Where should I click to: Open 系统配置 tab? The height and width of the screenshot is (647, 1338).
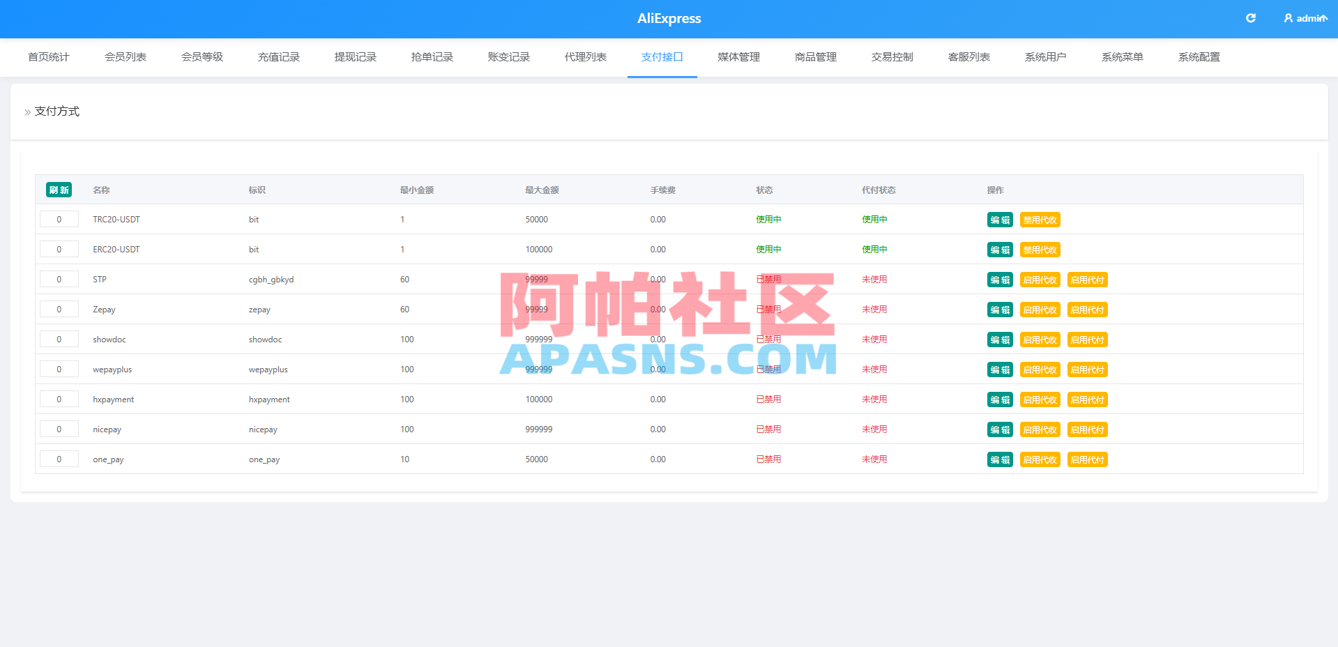coord(1199,57)
